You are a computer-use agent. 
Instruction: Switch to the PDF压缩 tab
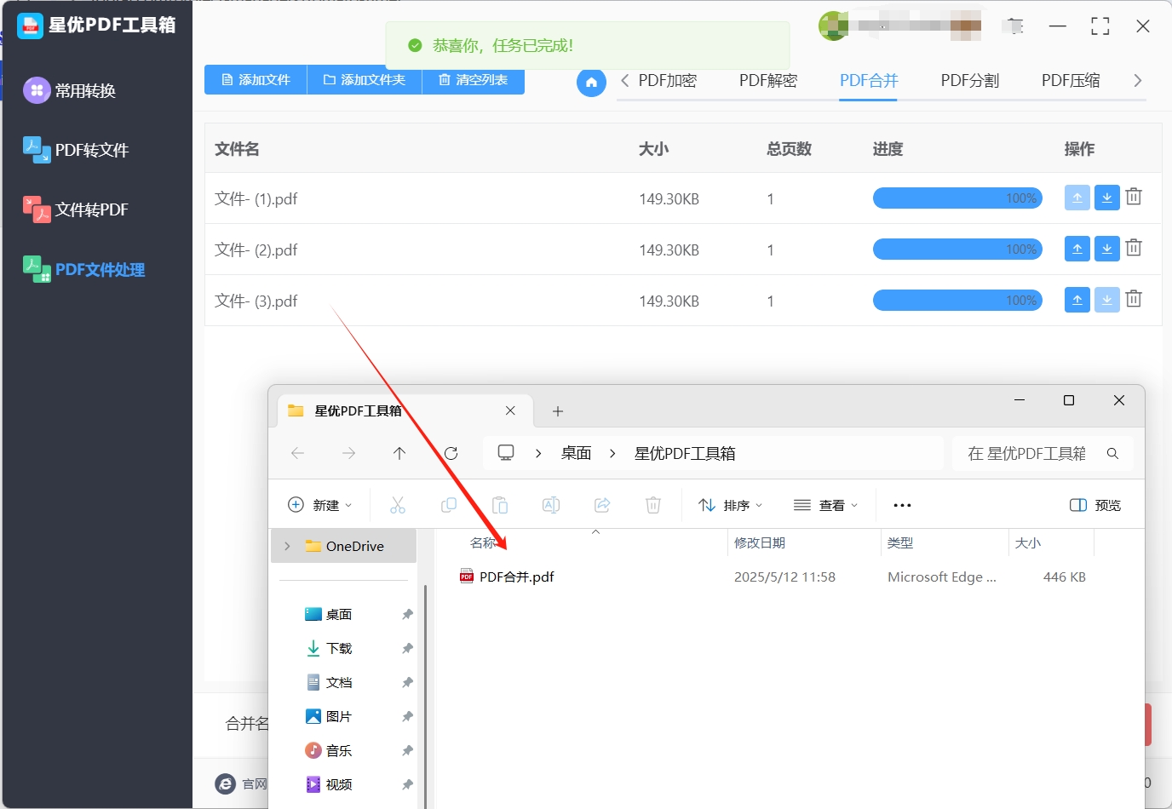(x=1071, y=81)
